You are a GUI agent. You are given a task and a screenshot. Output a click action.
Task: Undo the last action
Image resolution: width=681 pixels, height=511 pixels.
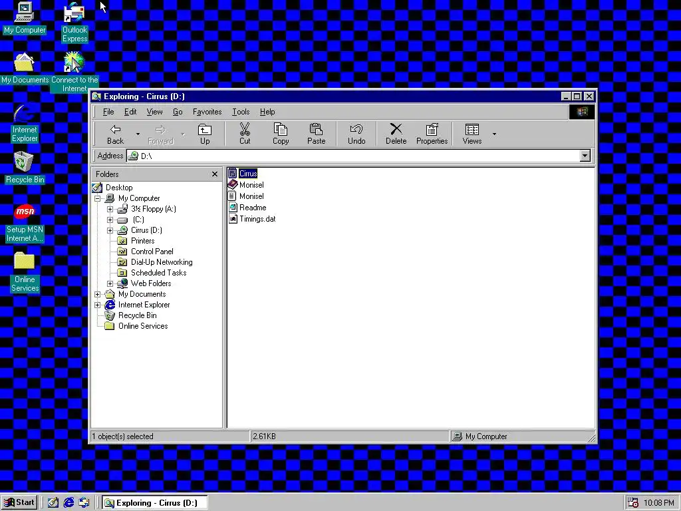[x=356, y=134]
